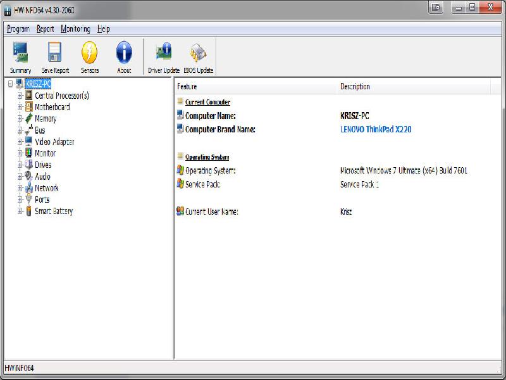The width and height of the screenshot is (506, 380).
Task: Click the title bar extra button left of minimize
Action: pos(436,8)
